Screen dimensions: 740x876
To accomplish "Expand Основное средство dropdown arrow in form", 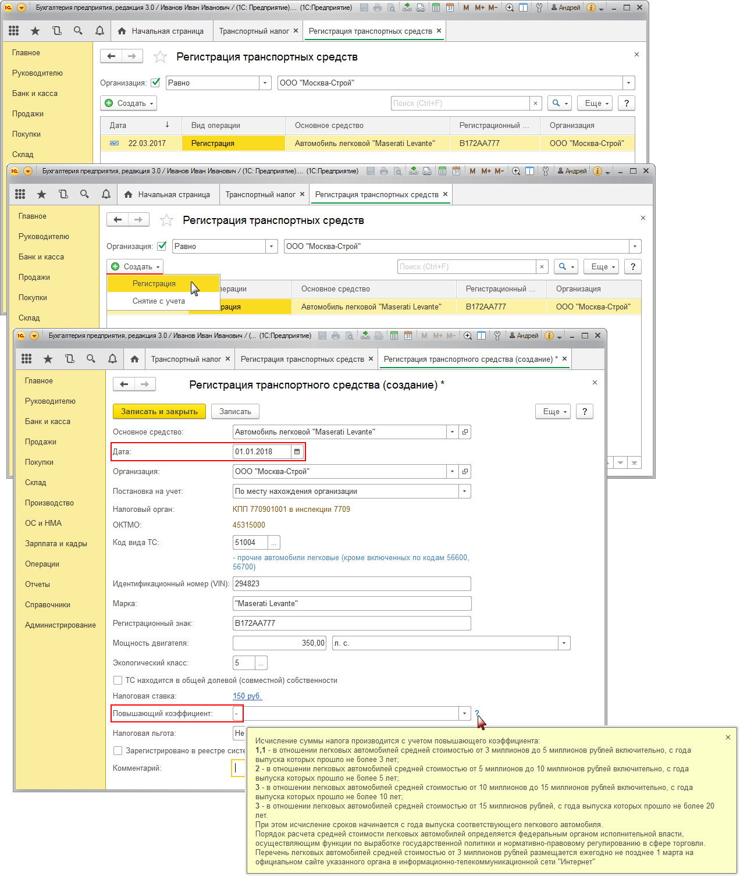I will (x=452, y=432).
